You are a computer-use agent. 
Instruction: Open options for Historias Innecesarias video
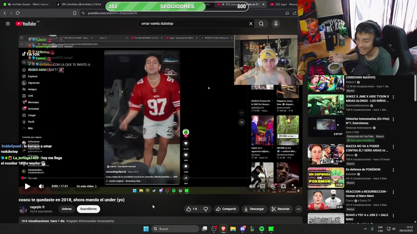(393, 119)
